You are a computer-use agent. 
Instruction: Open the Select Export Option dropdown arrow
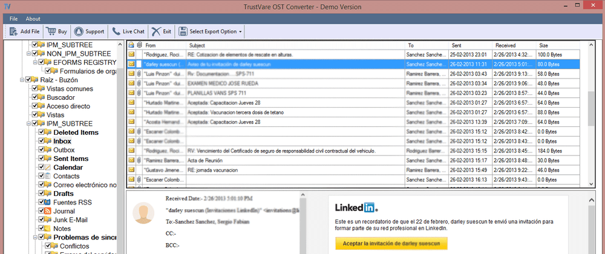pyautogui.click(x=240, y=31)
